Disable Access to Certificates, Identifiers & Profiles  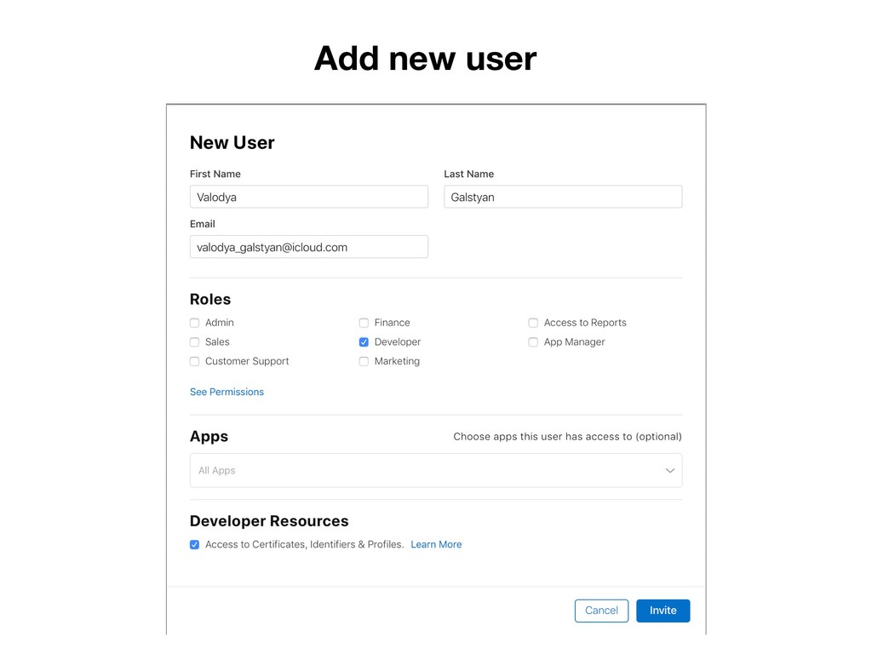194,544
